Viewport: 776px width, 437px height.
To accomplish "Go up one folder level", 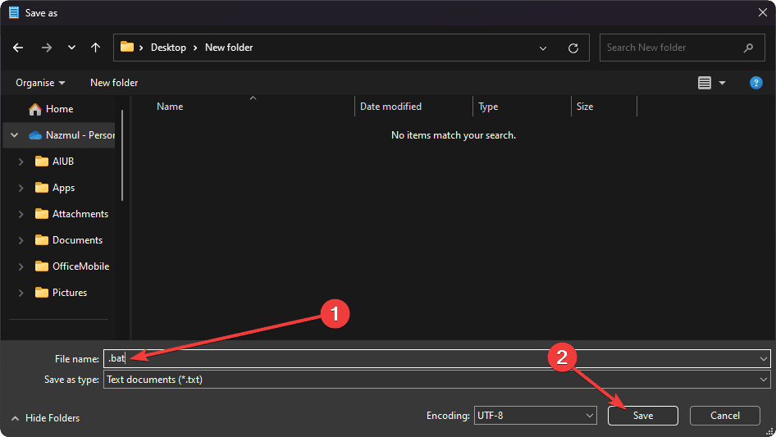I will click(95, 48).
